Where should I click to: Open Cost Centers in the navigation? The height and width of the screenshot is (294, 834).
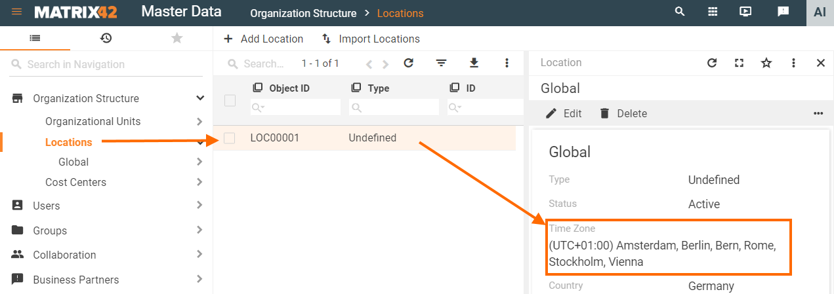tap(75, 182)
